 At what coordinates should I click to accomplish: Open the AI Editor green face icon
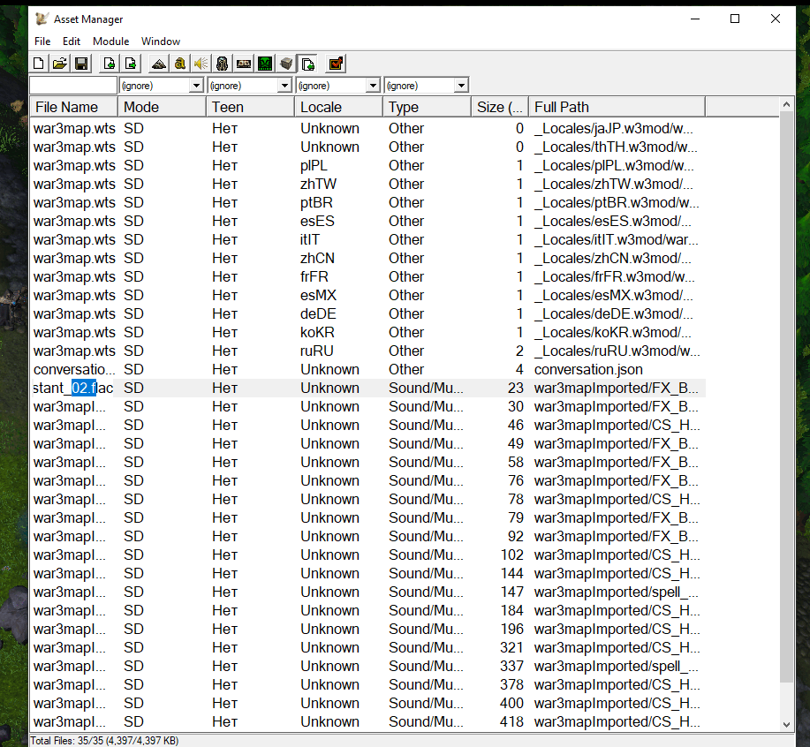pos(265,64)
